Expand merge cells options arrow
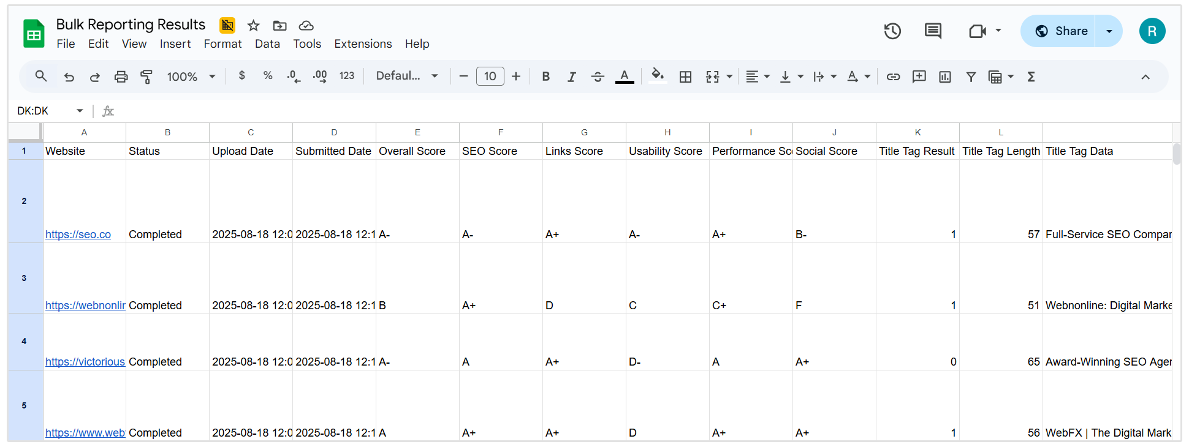Screen dimensions: 1189x447 (729, 77)
